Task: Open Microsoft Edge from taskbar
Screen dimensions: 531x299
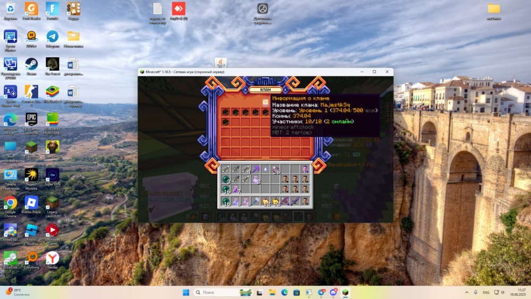Action: coord(285,292)
